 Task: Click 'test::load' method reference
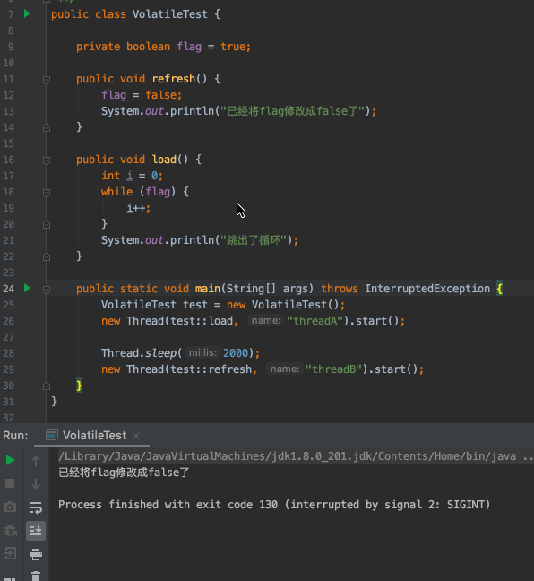pos(202,320)
